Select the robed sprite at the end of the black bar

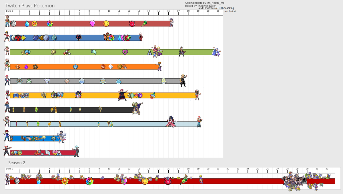pyautogui.click(x=137, y=108)
